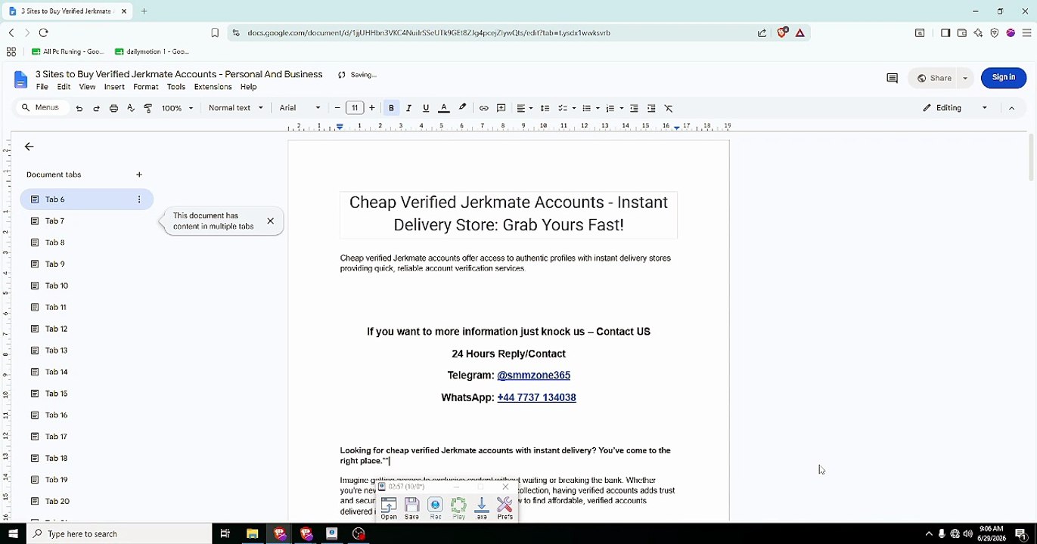The image size is (1037, 544).
Task: Decrease indent using the toolbar icon
Action: click(x=634, y=108)
